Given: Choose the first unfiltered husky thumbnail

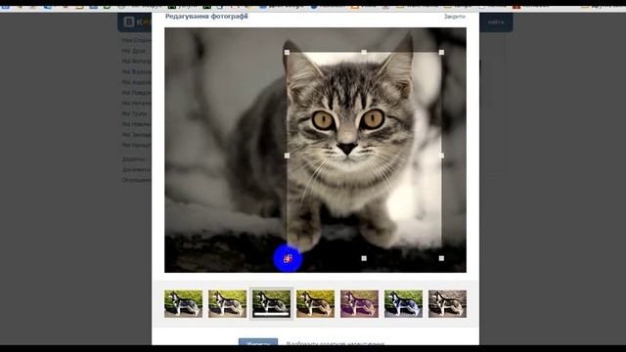Looking at the screenshot, I should 183,304.
